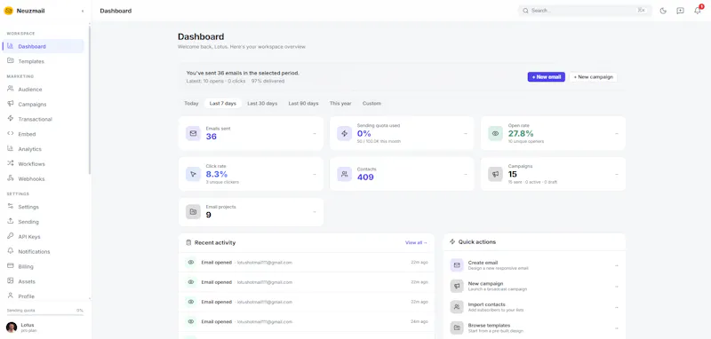This screenshot has height=339, width=711.
Task: Select the Last 90 days tab
Action: tap(303, 103)
